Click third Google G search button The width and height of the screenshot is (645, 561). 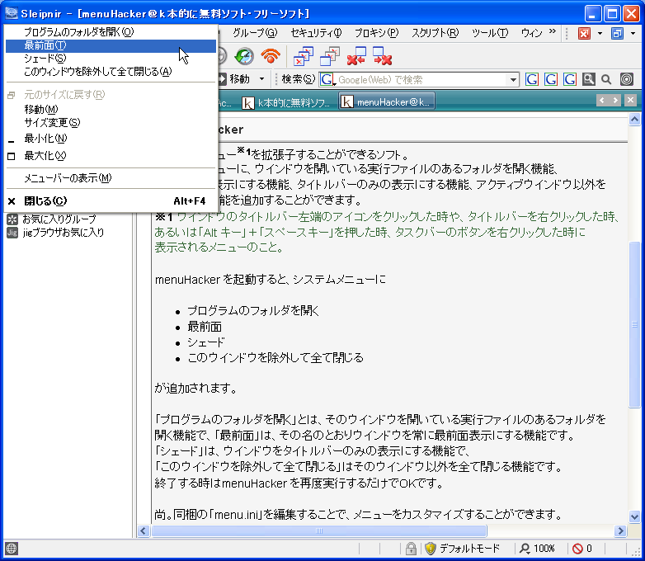[x=570, y=79]
